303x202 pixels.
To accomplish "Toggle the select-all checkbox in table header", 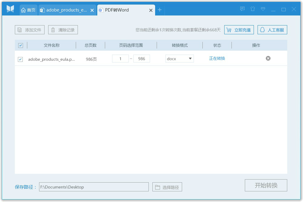I will [20, 45].
